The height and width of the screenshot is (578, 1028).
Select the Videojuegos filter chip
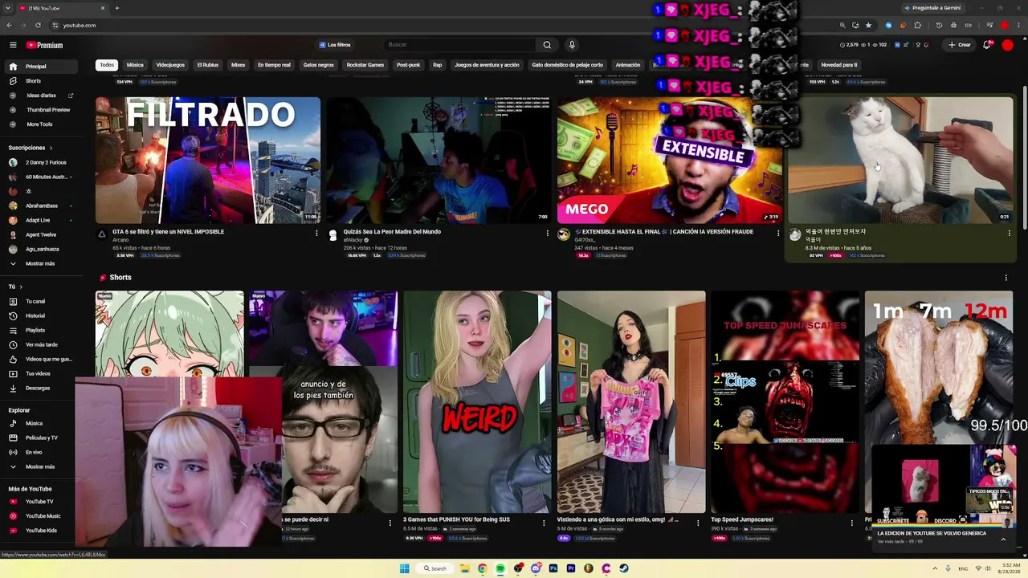[170, 65]
